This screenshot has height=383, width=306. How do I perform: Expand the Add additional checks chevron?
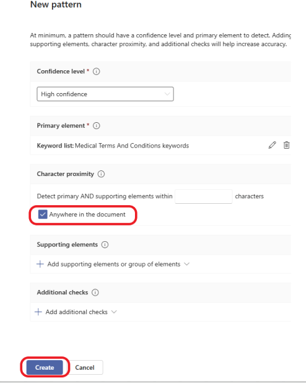click(114, 312)
